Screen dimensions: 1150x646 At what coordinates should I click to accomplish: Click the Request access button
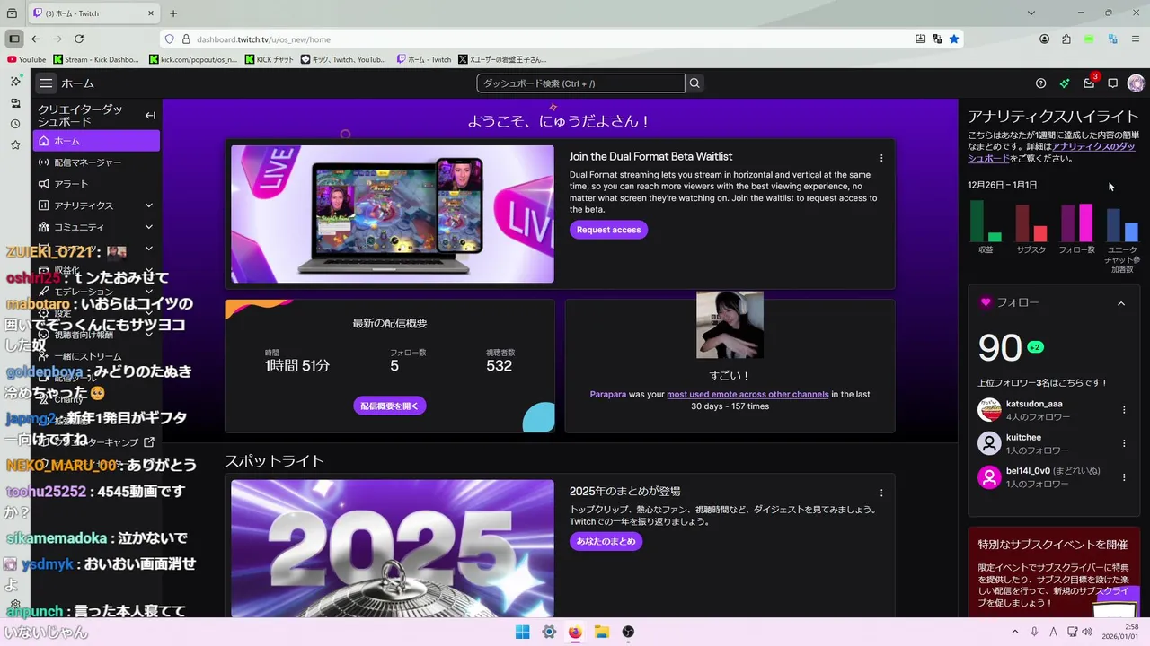(608, 230)
